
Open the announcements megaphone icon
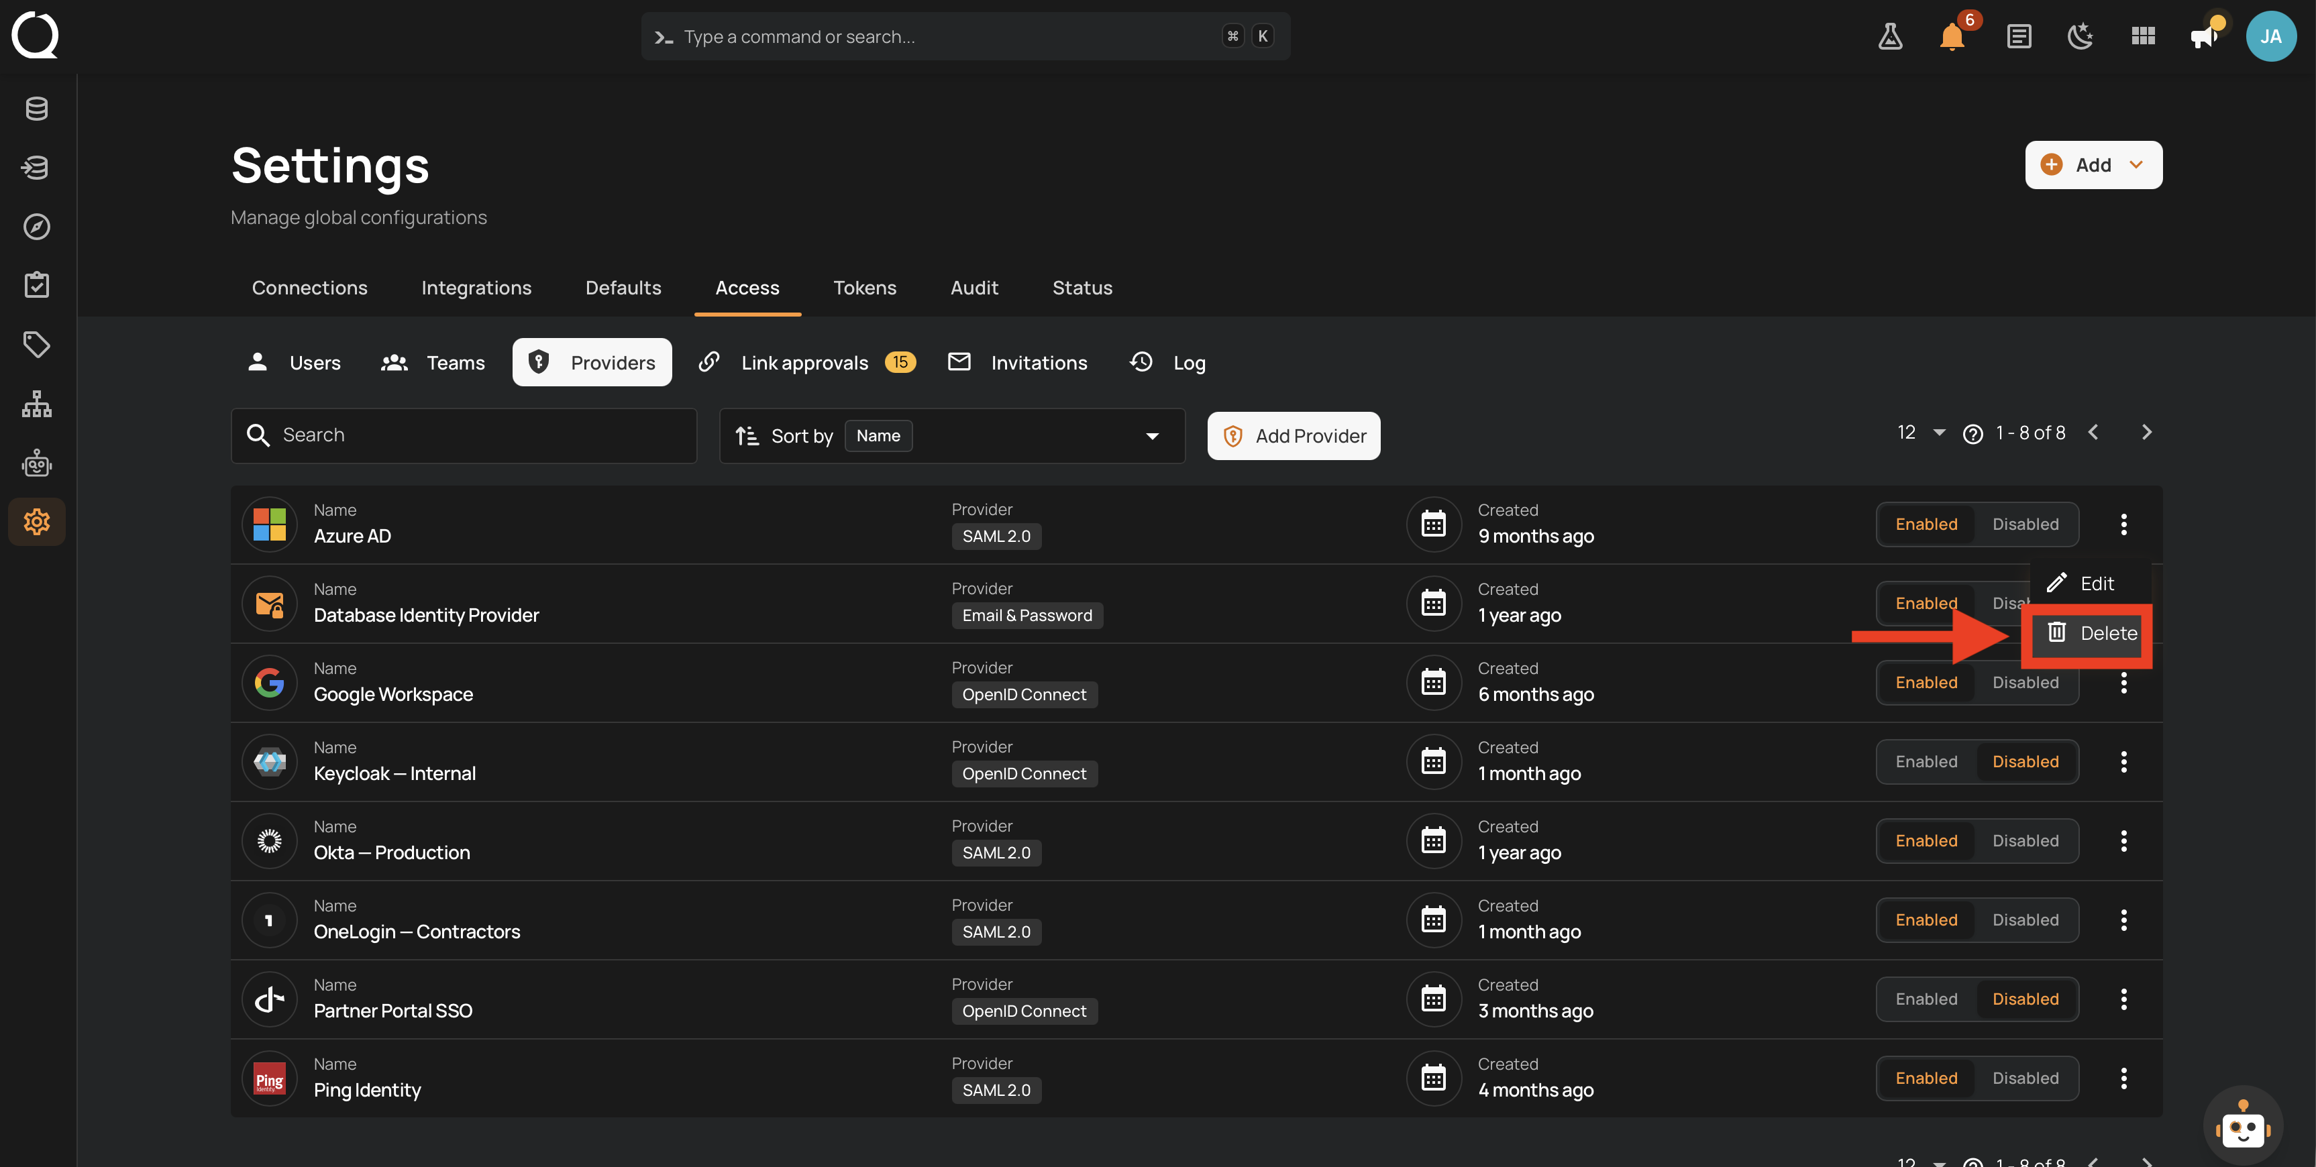tap(2205, 37)
